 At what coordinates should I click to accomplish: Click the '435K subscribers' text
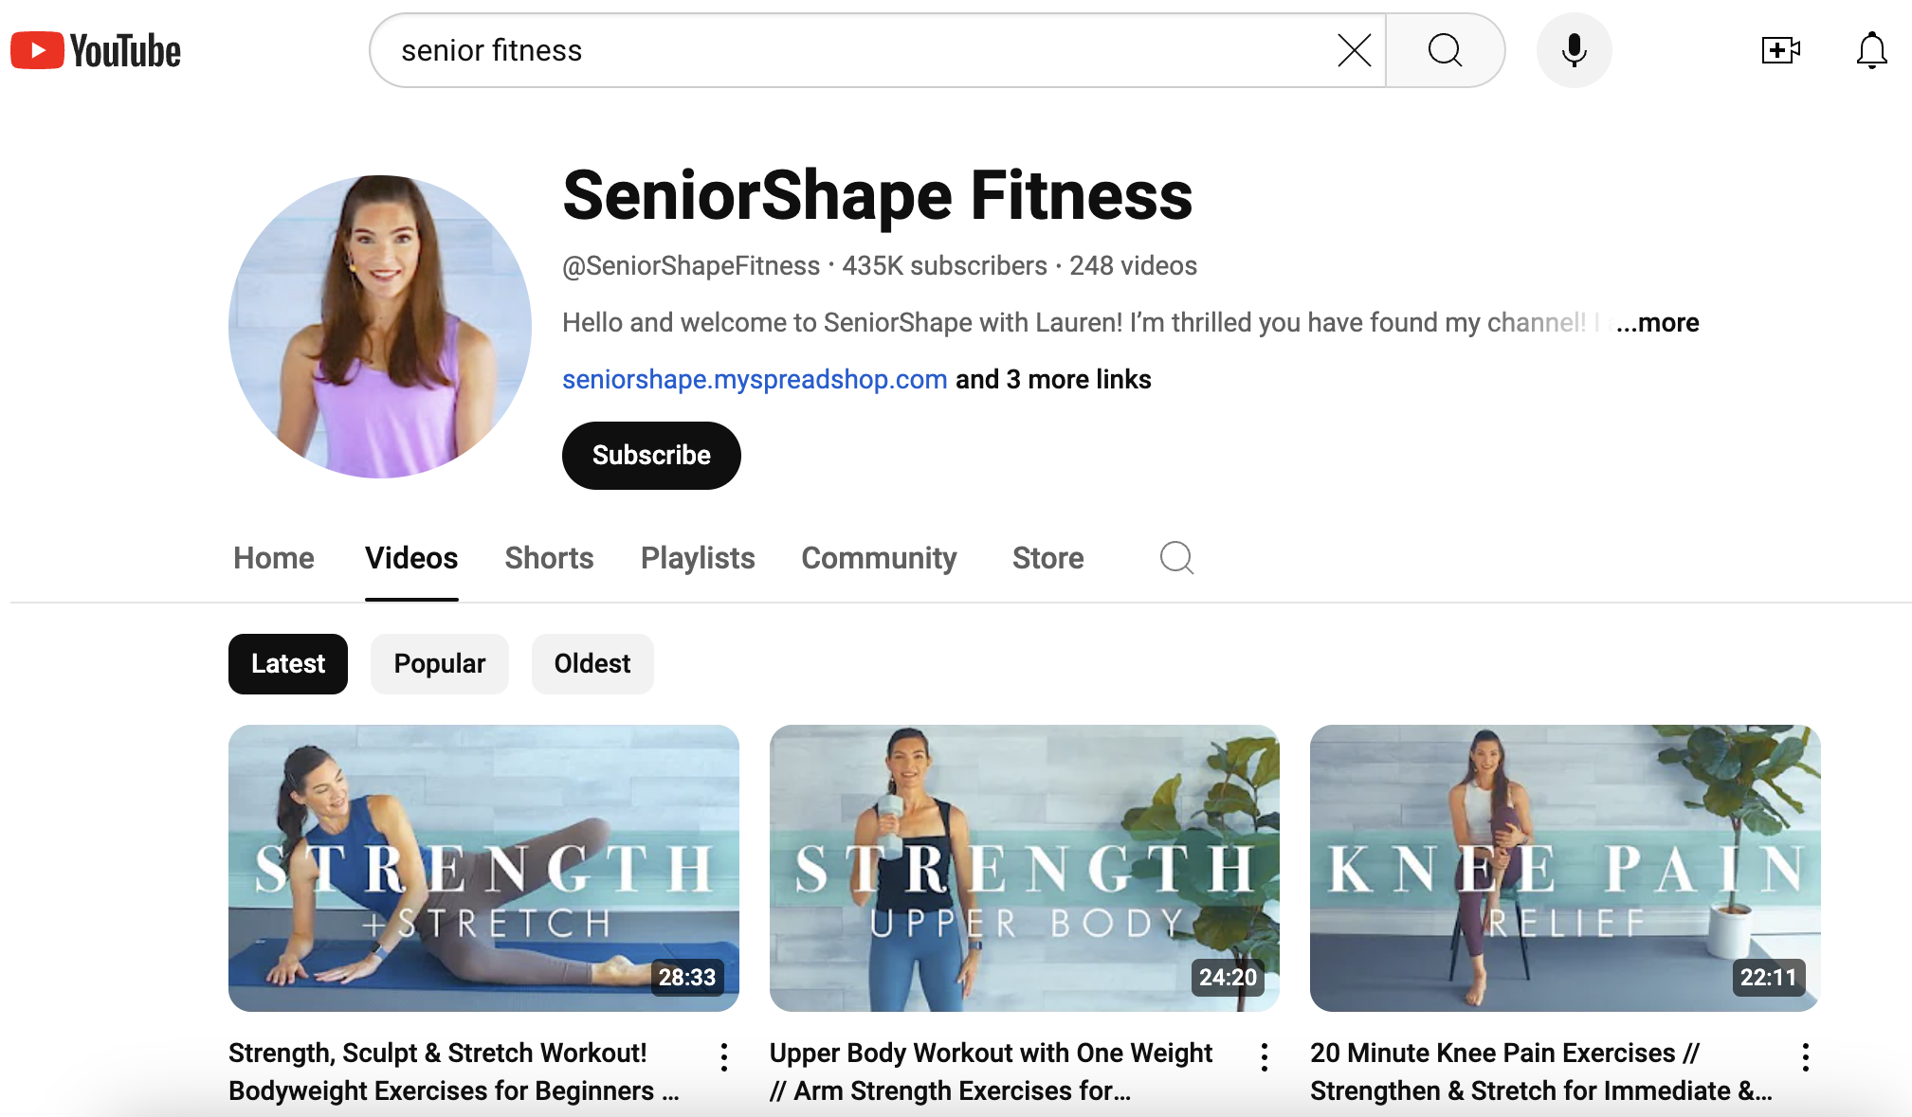point(945,266)
